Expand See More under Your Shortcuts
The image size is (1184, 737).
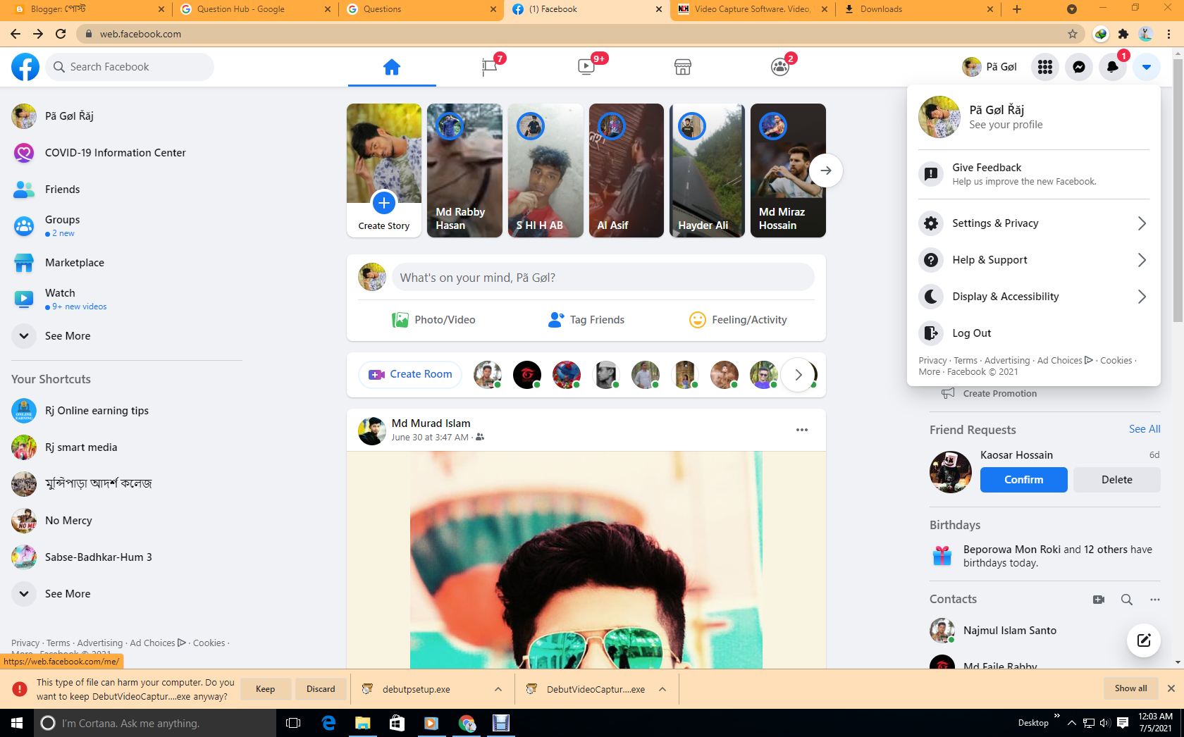pos(127,594)
